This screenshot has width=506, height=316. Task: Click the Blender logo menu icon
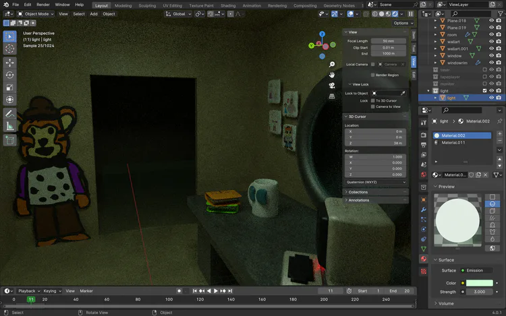tap(6, 5)
